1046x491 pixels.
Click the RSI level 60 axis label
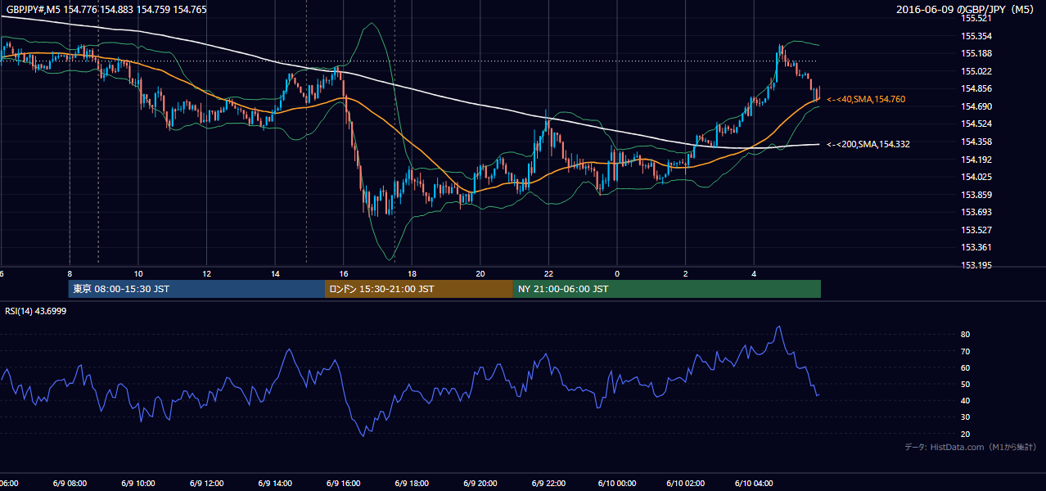pyautogui.click(x=966, y=367)
